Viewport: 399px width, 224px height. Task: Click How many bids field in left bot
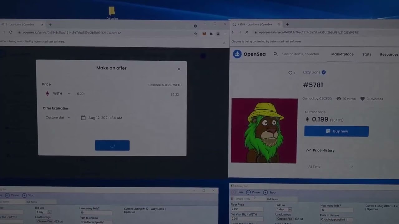(96, 212)
